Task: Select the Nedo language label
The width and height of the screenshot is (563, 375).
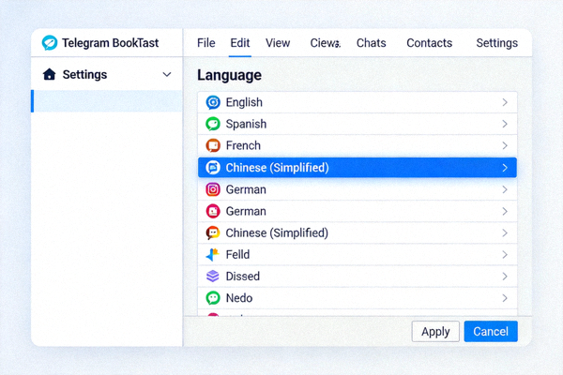Action: click(x=239, y=298)
